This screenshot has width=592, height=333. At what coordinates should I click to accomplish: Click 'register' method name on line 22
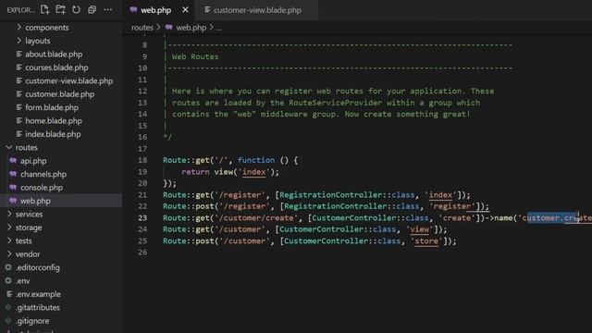452,206
